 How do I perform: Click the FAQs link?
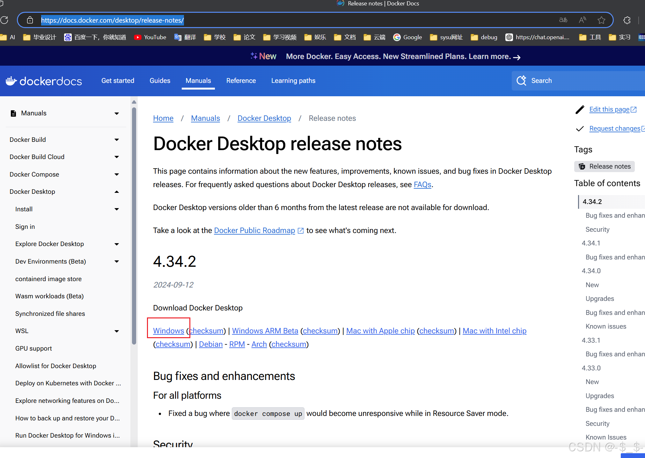[x=422, y=185]
